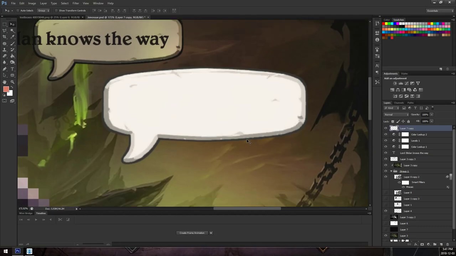
Task: Open the Fill slider dropdown arrow
Action: [x=431, y=122]
